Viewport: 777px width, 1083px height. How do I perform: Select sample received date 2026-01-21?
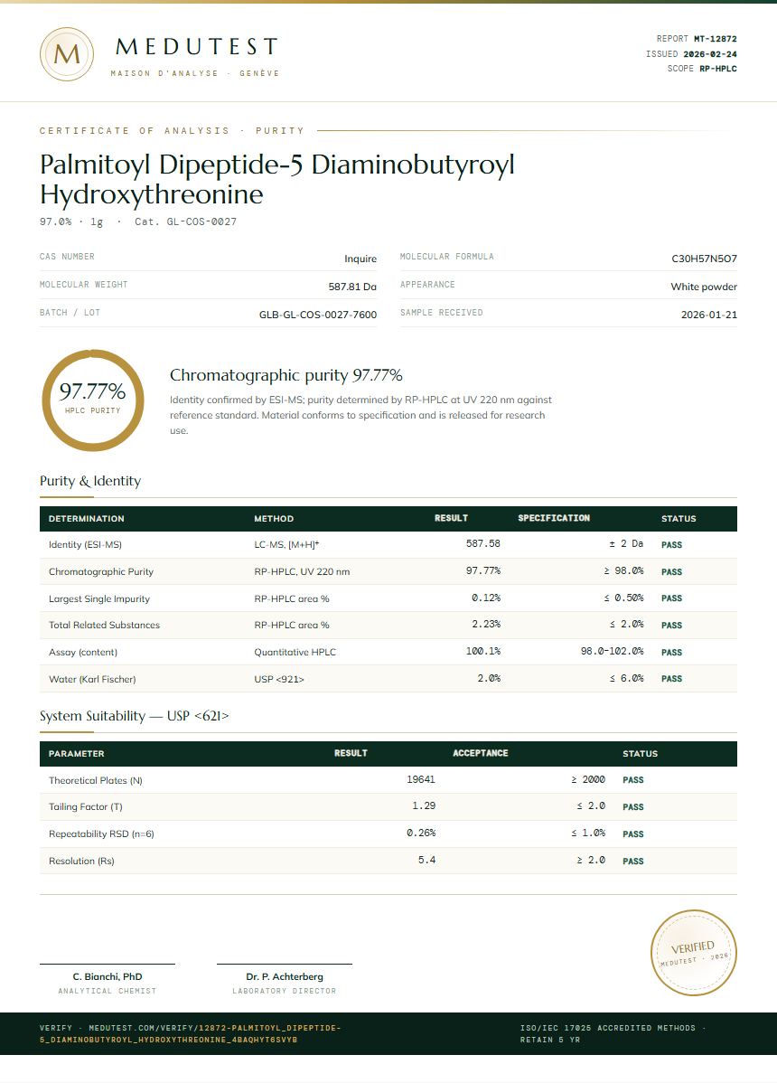pos(708,315)
